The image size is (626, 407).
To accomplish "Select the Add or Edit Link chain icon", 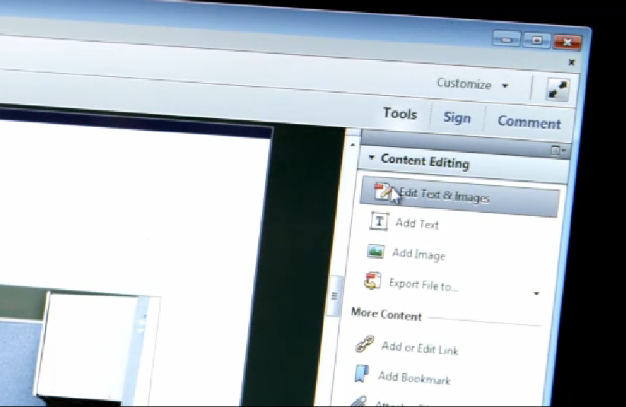I will pos(365,345).
